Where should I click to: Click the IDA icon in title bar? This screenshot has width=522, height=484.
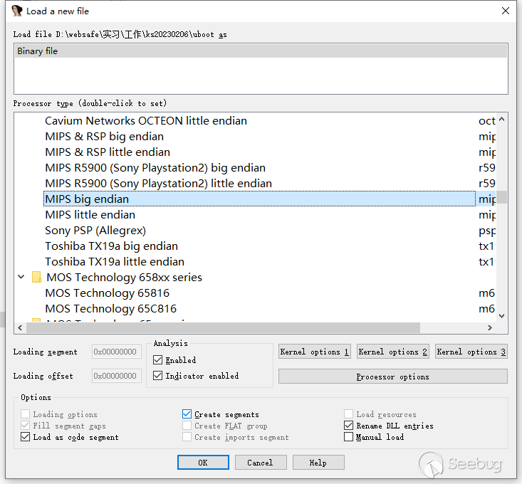tap(16, 11)
